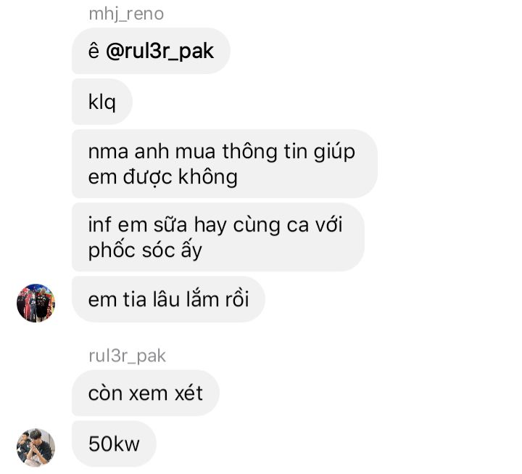The image size is (522, 474).
Task: Open mhj_reno's profile picture avatar
Action: coord(36,303)
